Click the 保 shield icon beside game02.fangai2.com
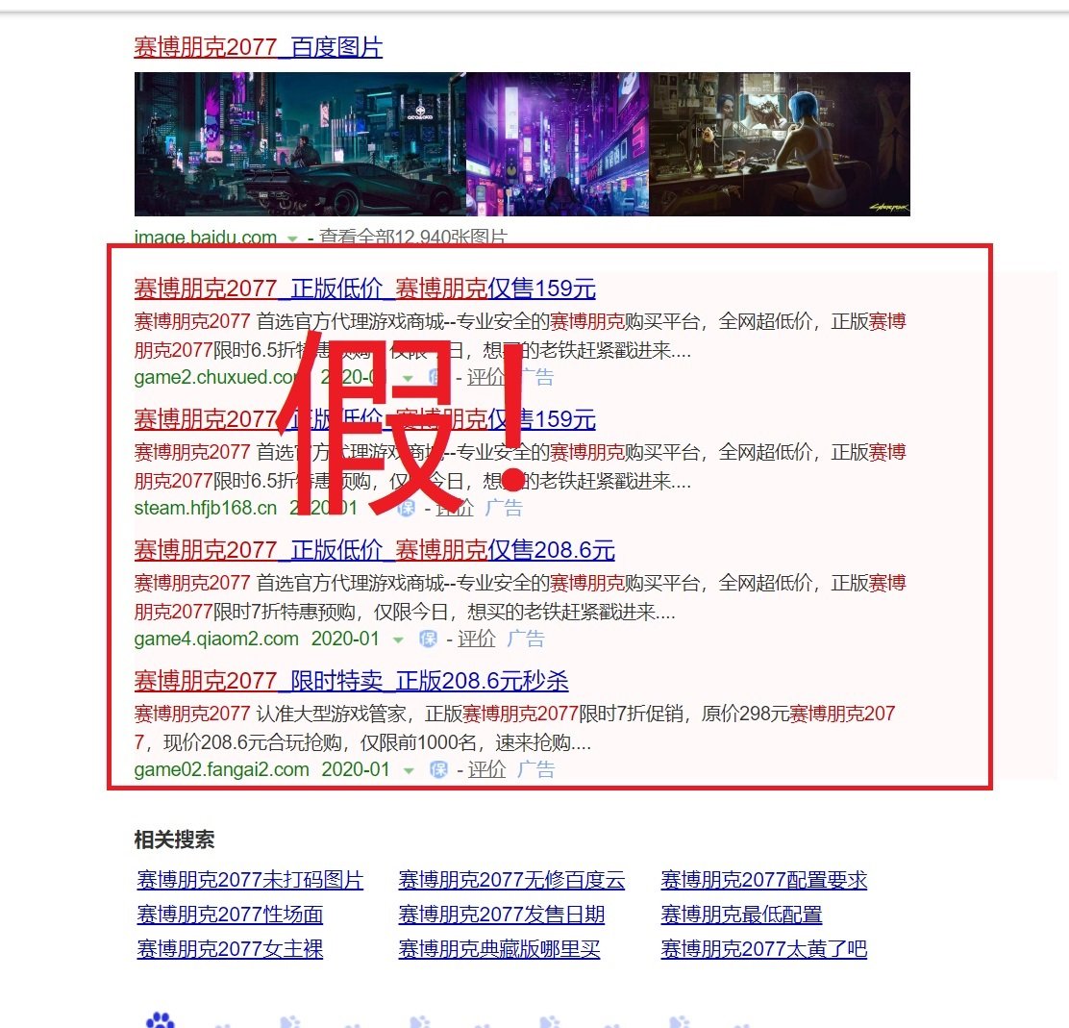 coord(439,770)
